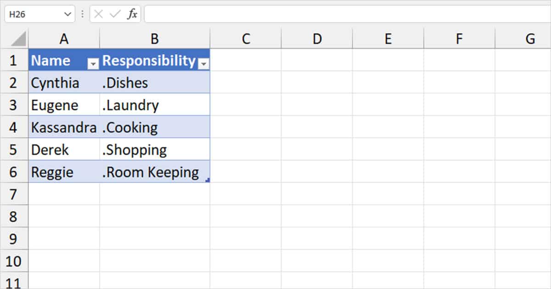This screenshot has height=289, width=551.
Task: Open the Name column filter dropdown
Action: coord(93,65)
